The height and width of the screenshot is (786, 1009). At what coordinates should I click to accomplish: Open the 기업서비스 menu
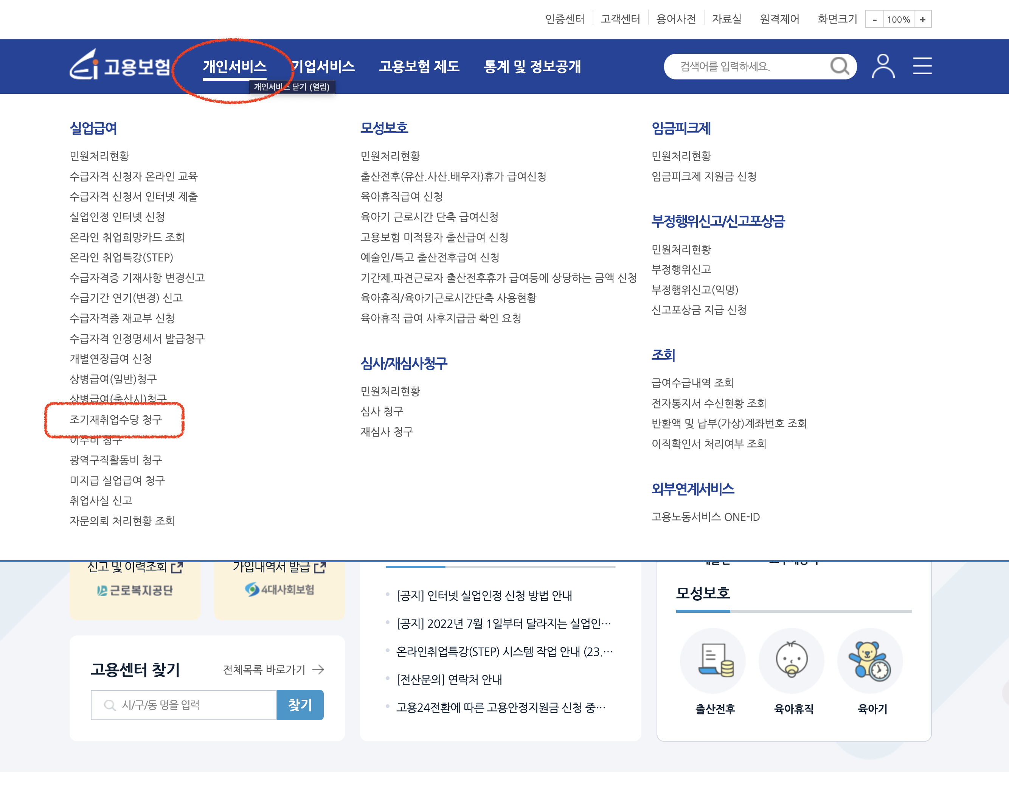(324, 66)
